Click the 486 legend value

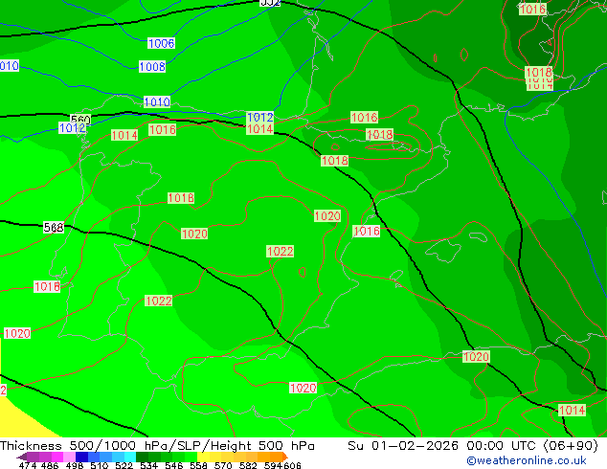[x=50, y=465]
